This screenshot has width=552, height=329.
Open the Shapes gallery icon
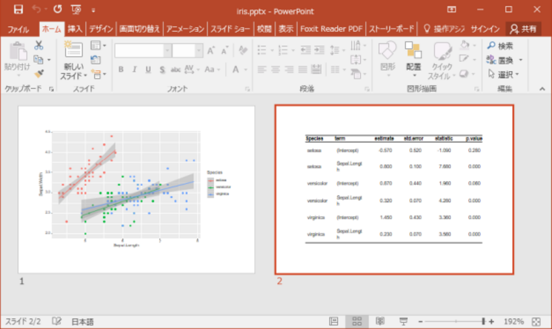tap(387, 51)
